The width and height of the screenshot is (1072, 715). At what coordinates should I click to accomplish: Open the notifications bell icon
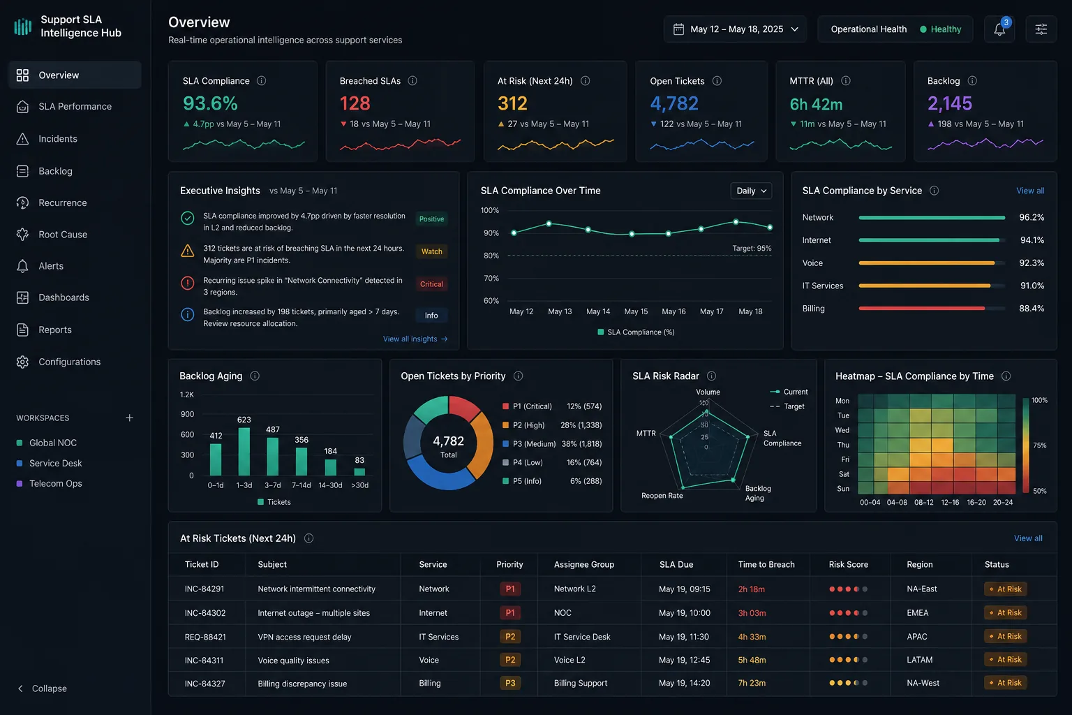999,29
